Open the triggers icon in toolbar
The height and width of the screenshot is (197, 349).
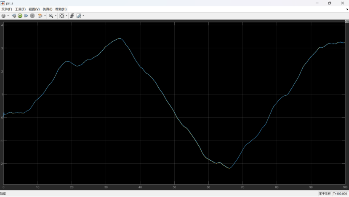(72, 16)
